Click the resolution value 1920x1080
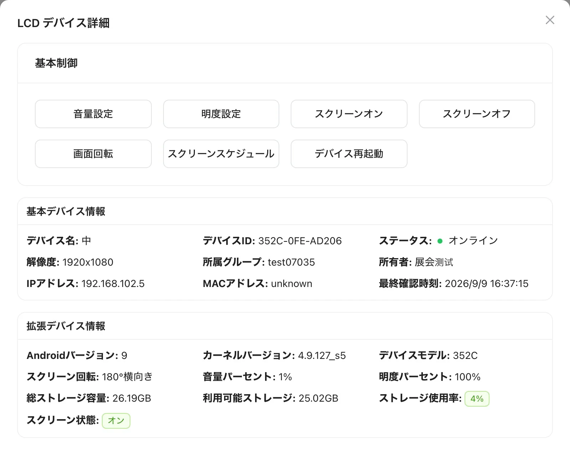The height and width of the screenshot is (449, 570). (88, 262)
